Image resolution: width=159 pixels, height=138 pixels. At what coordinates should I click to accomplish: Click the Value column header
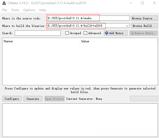click(x=119, y=41)
